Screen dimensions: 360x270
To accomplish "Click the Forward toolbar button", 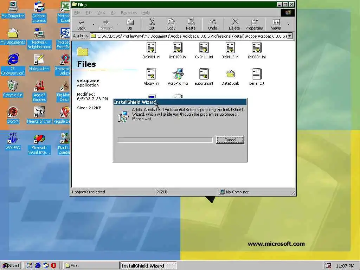I will 105,24.
